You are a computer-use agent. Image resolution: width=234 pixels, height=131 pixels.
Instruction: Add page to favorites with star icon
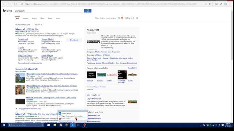click(210, 4)
